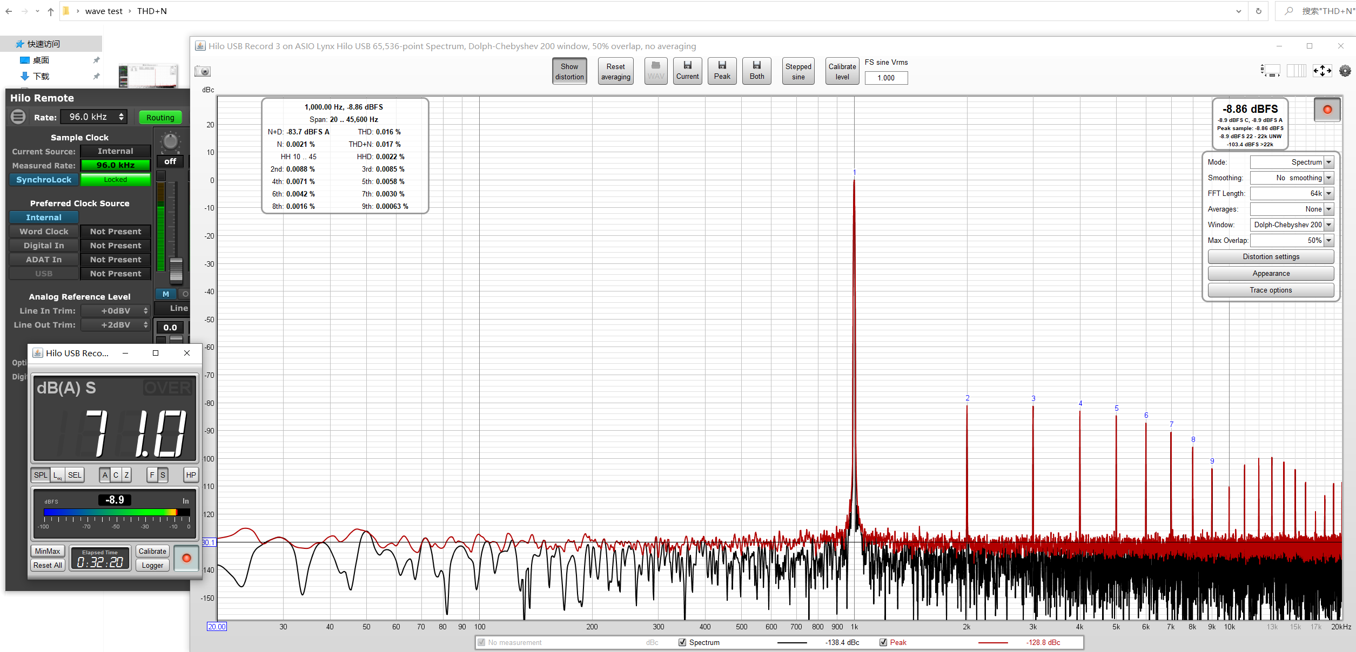Save Current trace with floppy icon
This screenshot has height=652, width=1356.
coord(687,71)
